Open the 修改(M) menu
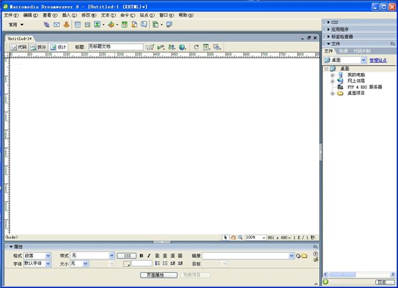 coord(89,15)
